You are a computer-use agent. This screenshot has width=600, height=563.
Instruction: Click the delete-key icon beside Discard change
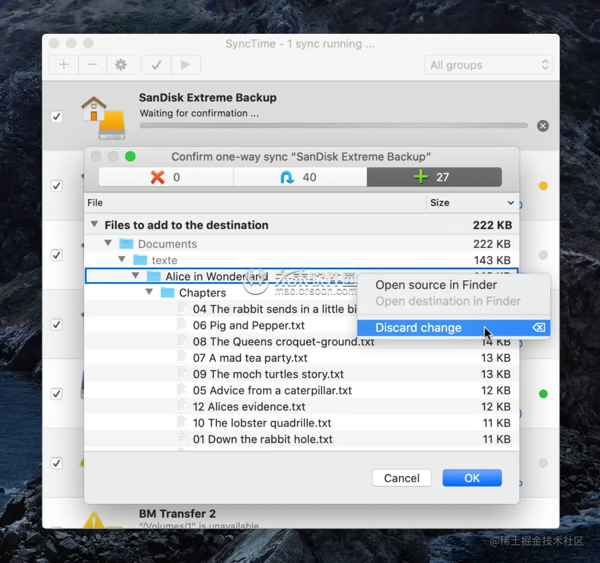539,327
